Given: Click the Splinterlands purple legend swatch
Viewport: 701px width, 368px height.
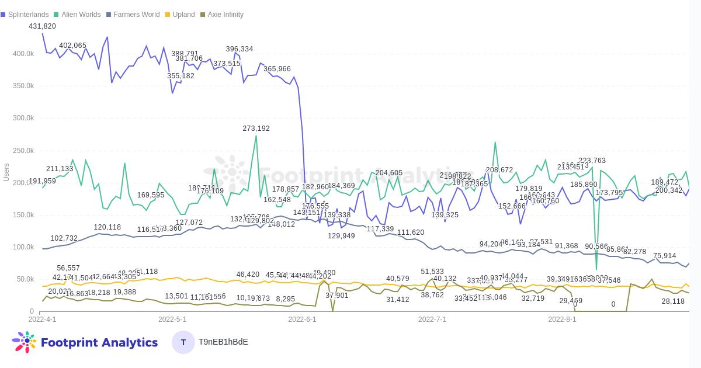Looking at the screenshot, I should pos(3,15).
